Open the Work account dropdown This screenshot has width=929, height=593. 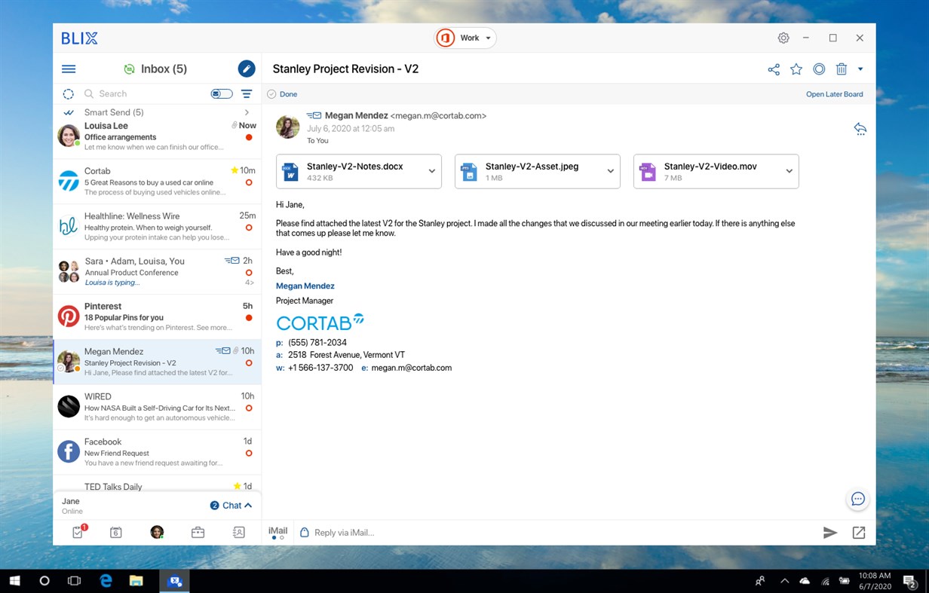[465, 38]
